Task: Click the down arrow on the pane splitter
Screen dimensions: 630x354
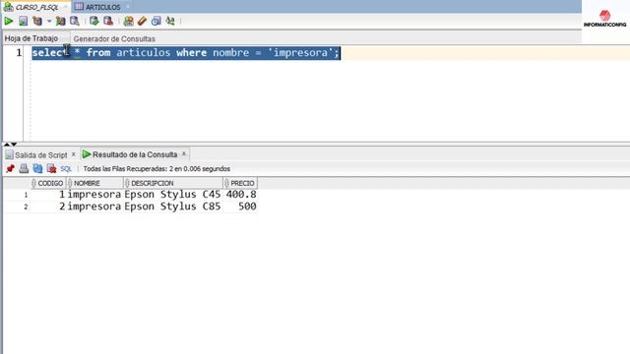Action: [14, 145]
